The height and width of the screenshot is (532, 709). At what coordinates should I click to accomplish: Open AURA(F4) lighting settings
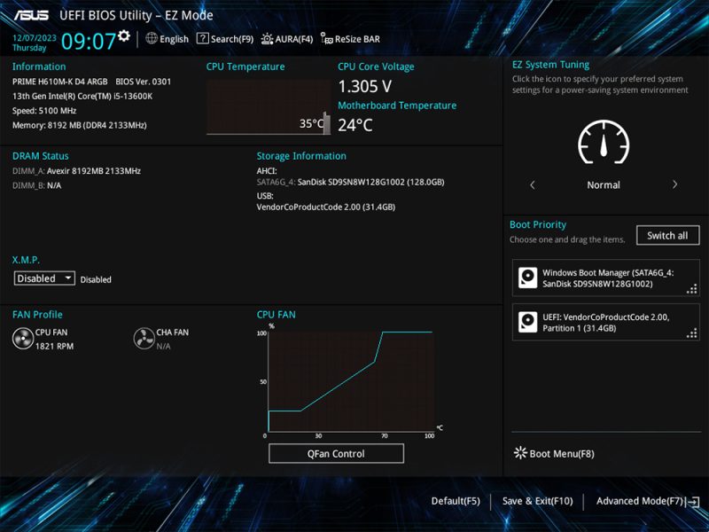tap(287, 39)
